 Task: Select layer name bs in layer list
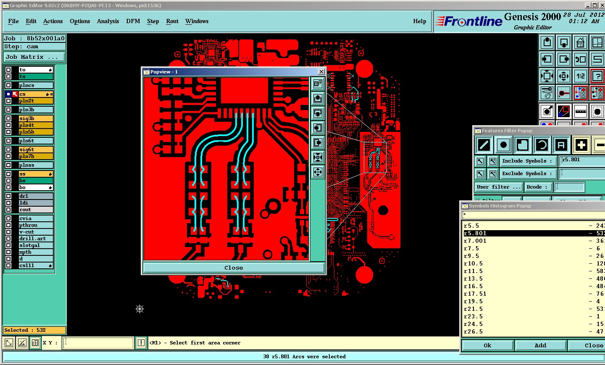pyautogui.click(x=36, y=181)
